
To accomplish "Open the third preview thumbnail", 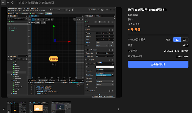I will [61, 107].
